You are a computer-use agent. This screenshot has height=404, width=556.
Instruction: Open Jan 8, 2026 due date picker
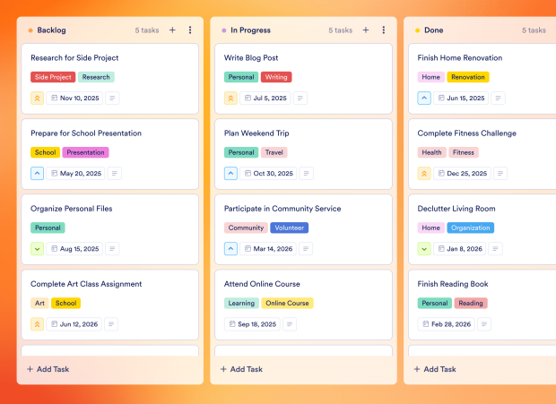click(460, 249)
